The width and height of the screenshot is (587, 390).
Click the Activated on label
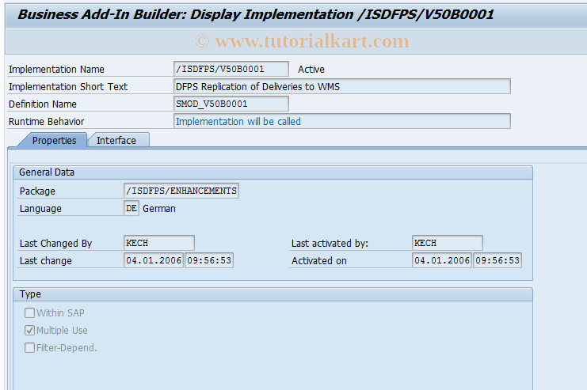pyautogui.click(x=319, y=260)
